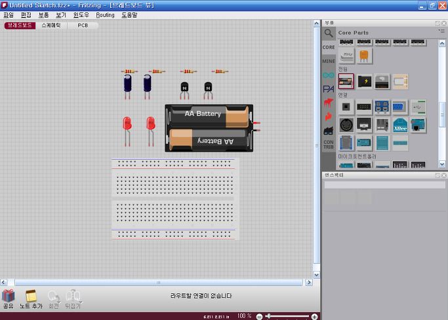Pick the blue dual RJ45 connector part
This screenshot has width=448, height=320.
click(x=382, y=107)
